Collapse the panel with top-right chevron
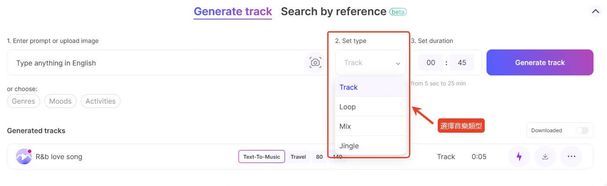Image resolution: width=607 pixels, height=186 pixels. [x=596, y=11]
